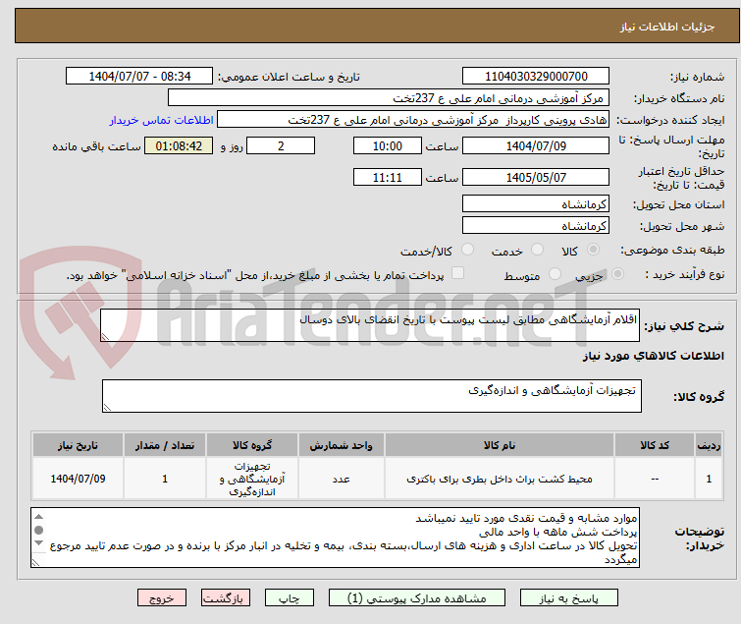Click the price validity date 1405/05/07
Screen dimensions: 741x624
tap(536, 178)
